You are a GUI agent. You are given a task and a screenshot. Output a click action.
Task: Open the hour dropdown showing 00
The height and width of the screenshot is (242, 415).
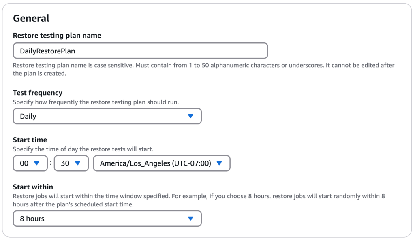30,163
